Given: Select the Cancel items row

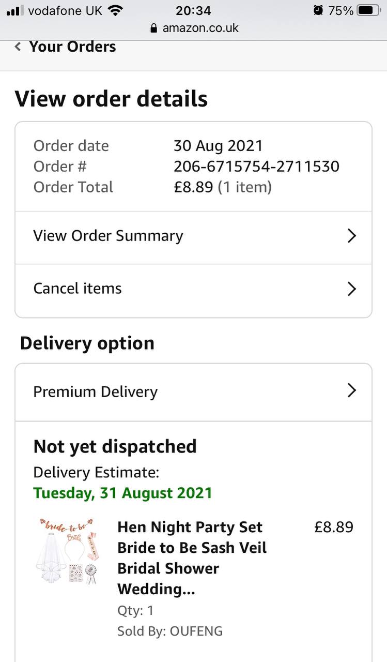Looking at the screenshot, I should click(x=78, y=289).
